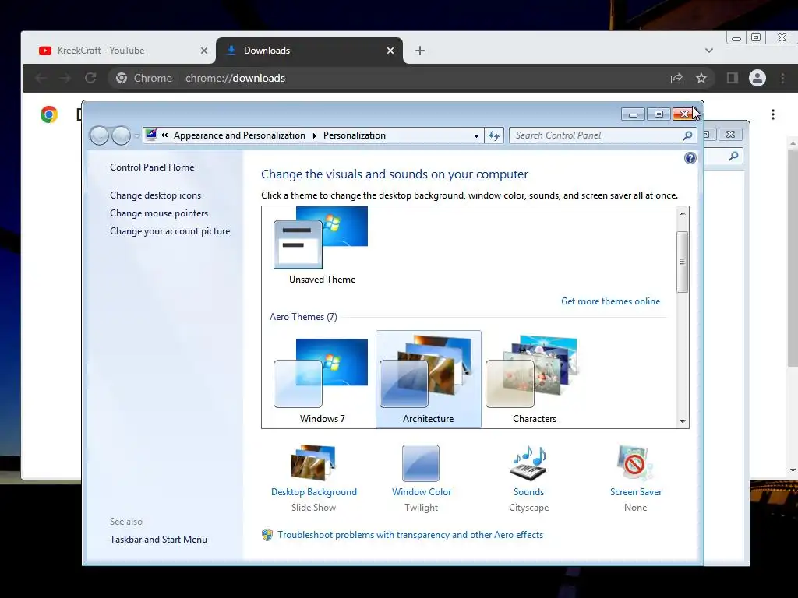Close the background Control Panel window

(730, 134)
